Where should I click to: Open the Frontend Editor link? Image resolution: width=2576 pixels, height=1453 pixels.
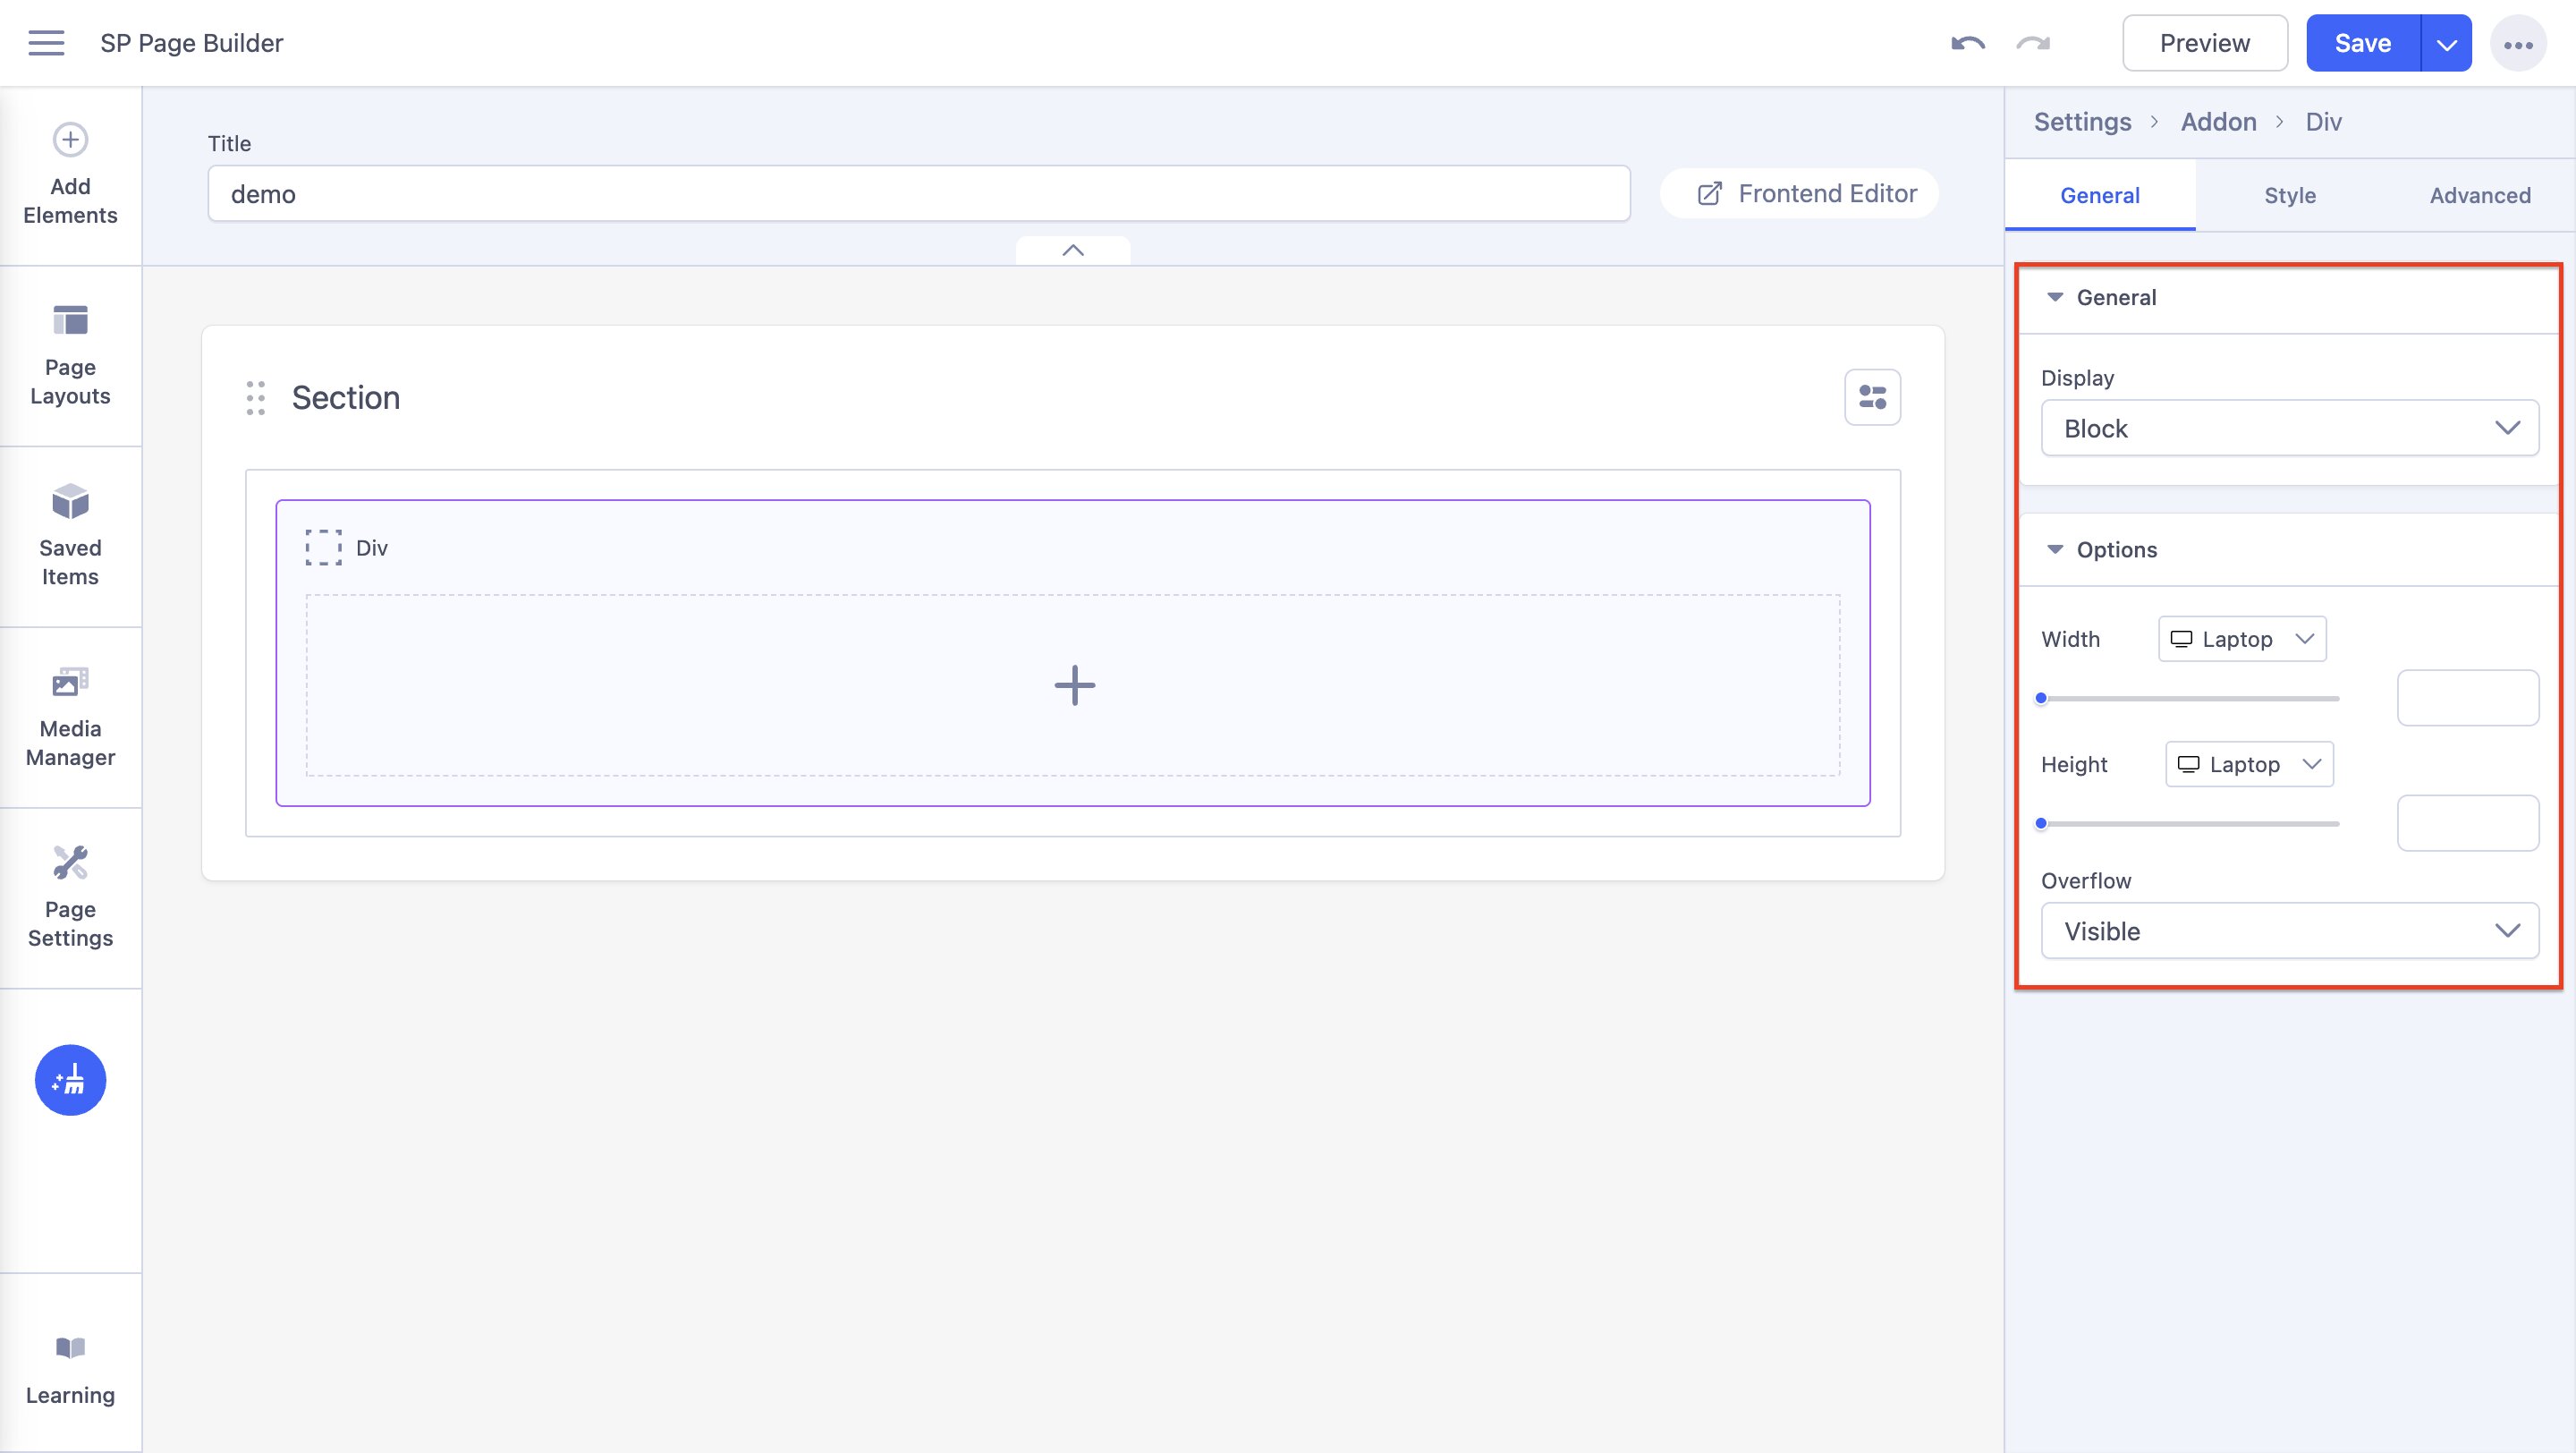tap(1807, 194)
